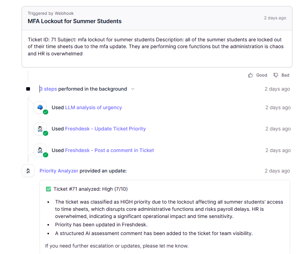This screenshot has width=300, height=254.
Task: Click the Freshdesk avatar icon for Post a comment
Action: (40, 150)
